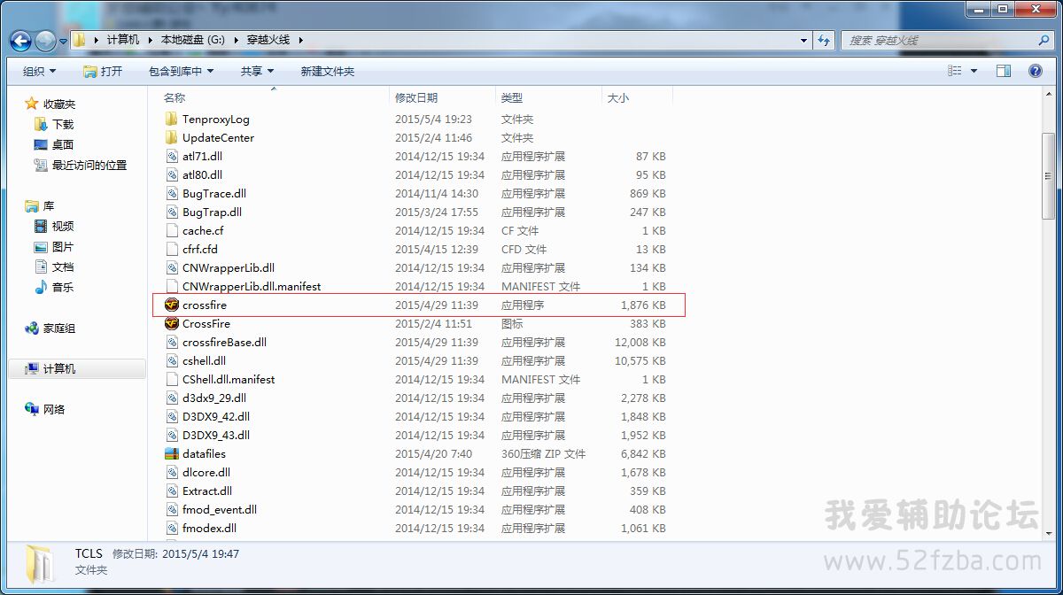
Task: Open the 包含到库中 dropdown menu
Action: [181, 71]
